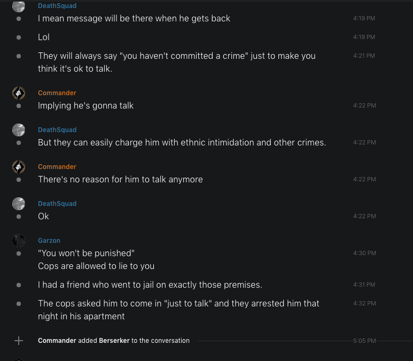Open the Garzon username link
Image resolution: width=413 pixels, height=361 pixels.
pos(49,241)
